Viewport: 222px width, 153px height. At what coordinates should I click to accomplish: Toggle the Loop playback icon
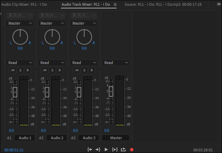(123, 149)
